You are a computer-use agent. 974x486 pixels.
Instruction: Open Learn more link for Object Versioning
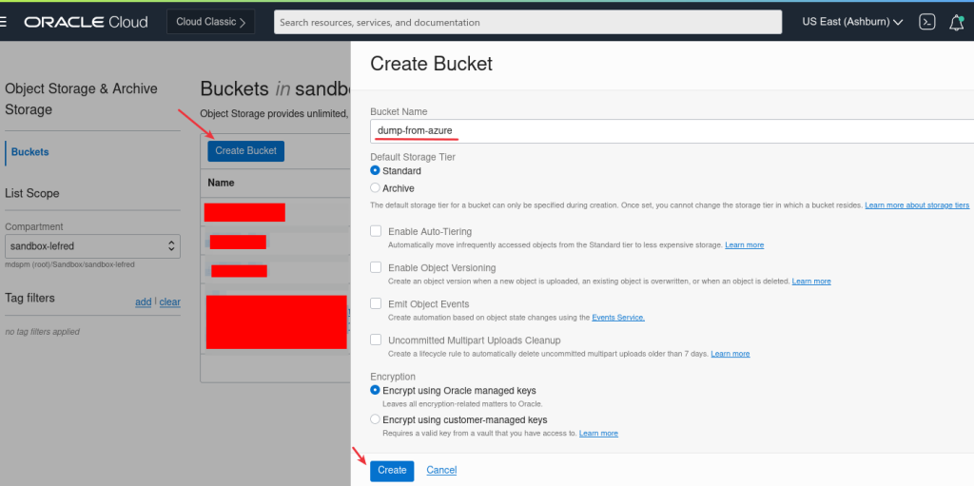[811, 281]
